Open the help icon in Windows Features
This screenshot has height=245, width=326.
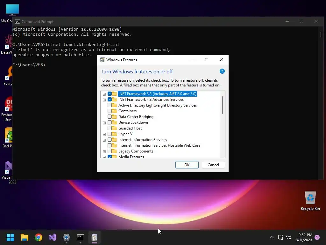click(x=222, y=71)
